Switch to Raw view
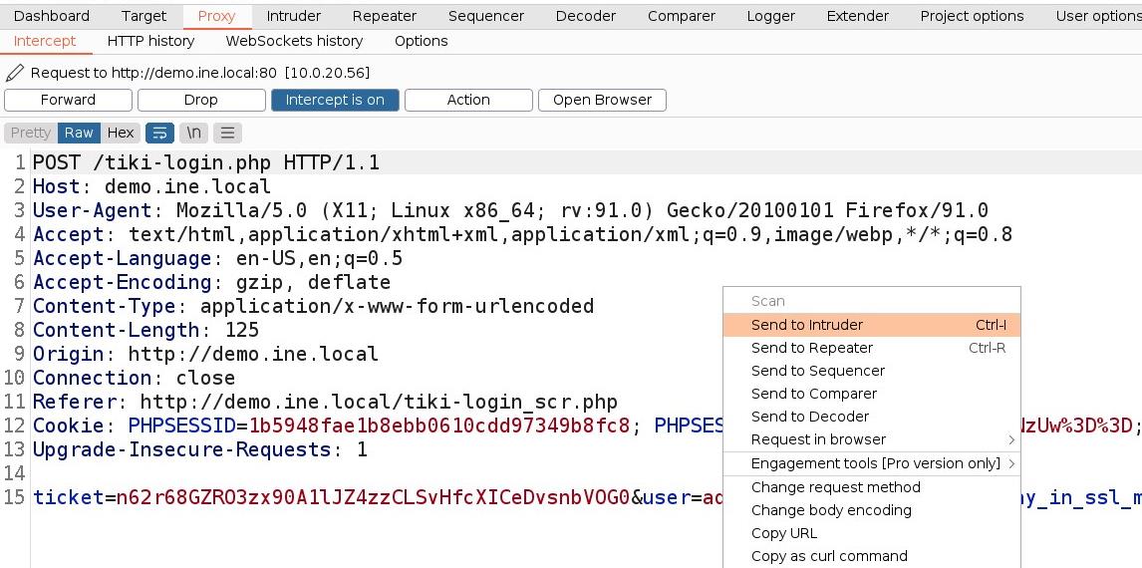The width and height of the screenshot is (1142, 568). [x=79, y=133]
